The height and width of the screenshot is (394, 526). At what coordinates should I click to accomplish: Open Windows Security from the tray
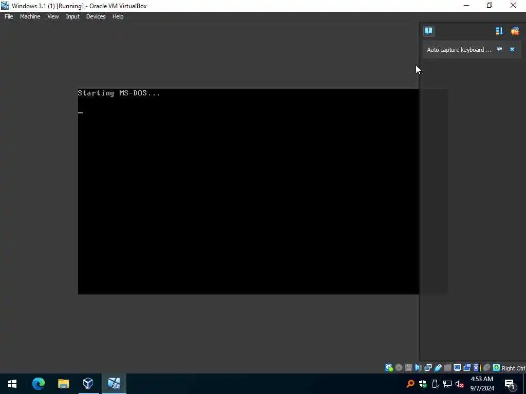click(x=423, y=384)
